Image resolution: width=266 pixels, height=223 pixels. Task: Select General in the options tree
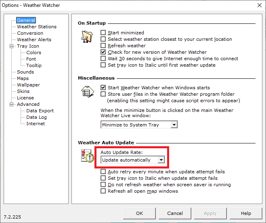point(26,20)
